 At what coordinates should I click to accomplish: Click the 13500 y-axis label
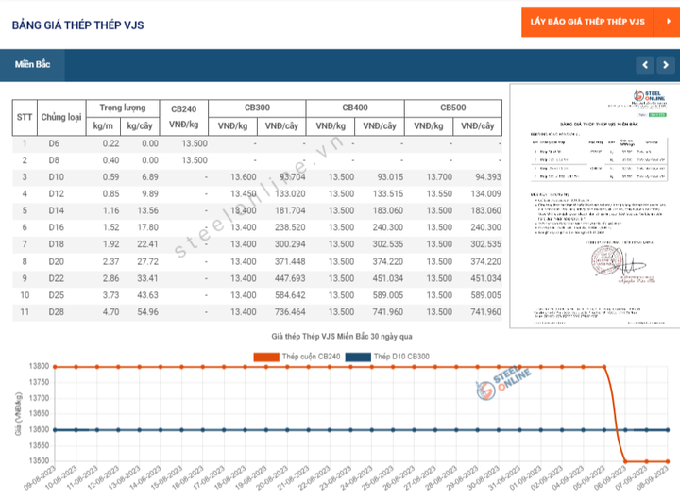click(x=39, y=461)
